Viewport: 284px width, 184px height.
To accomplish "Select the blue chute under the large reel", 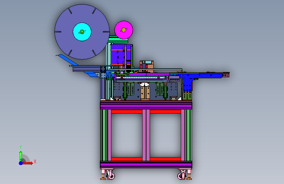I will pos(68,59).
